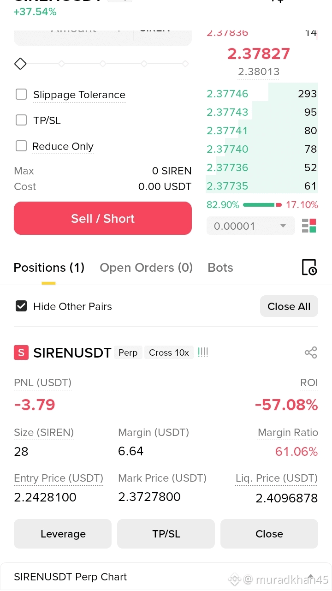Tap the position Close button
332x591 pixels.
coord(269,534)
